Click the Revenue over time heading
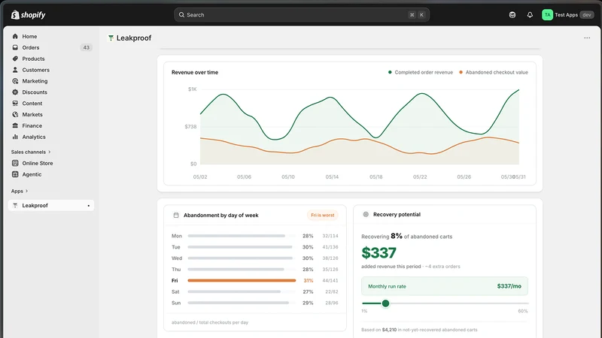Screen dimensions: 602x338 195,72
